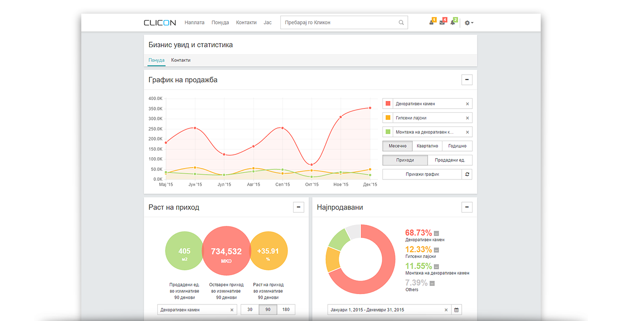Click the search magnifier icon
Viewport: 622px width, 321px height.
coord(401,23)
